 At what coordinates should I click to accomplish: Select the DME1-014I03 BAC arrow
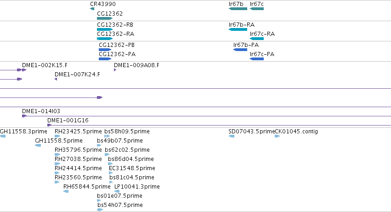(x=24, y=116)
